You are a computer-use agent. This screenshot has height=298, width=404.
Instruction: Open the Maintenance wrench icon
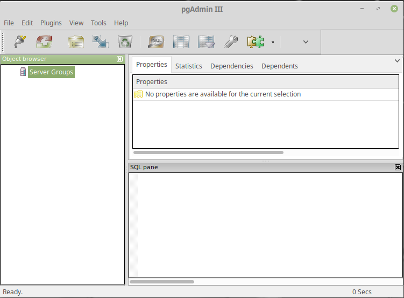(231, 42)
